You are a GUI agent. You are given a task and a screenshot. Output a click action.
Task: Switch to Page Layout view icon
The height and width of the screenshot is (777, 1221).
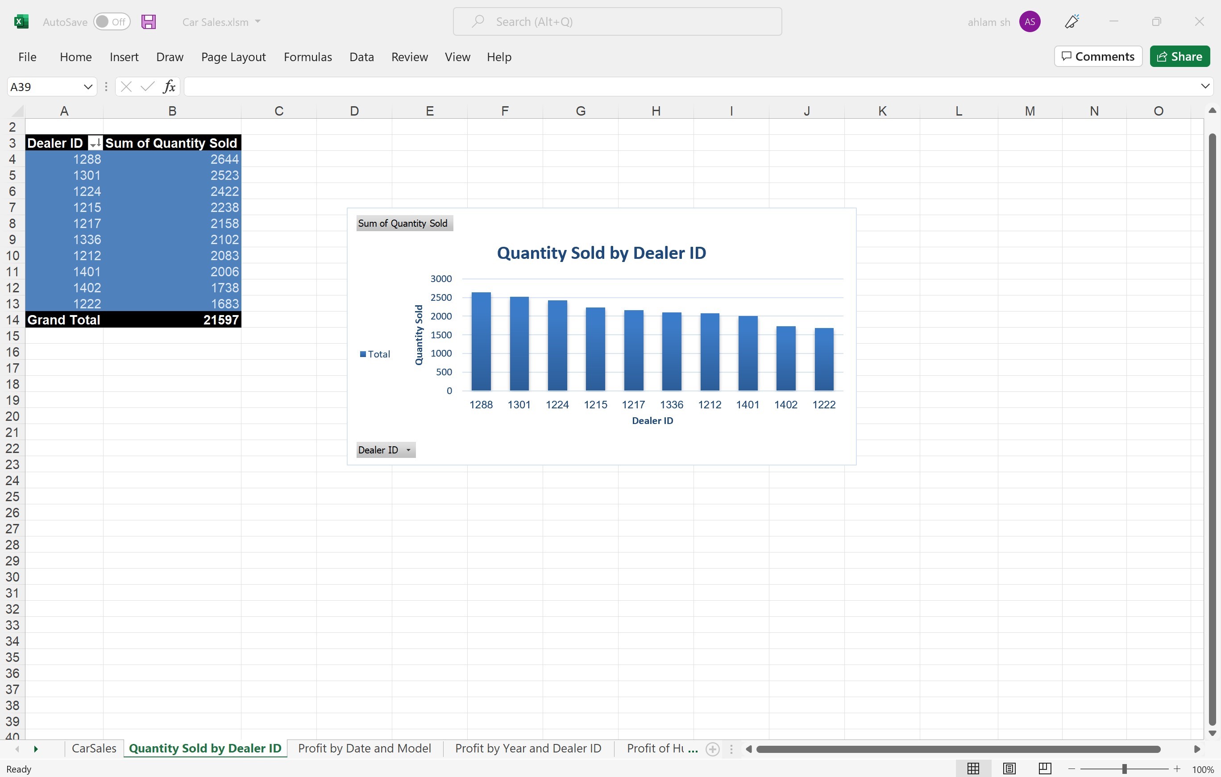pyautogui.click(x=1009, y=769)
